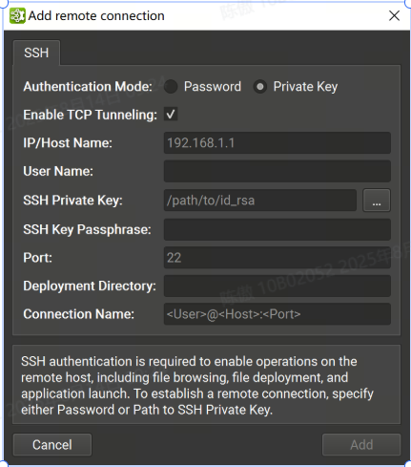Screen dimensions: 411x467
Task: Close the Add remote connection dialog
Action: coord(394,15)
